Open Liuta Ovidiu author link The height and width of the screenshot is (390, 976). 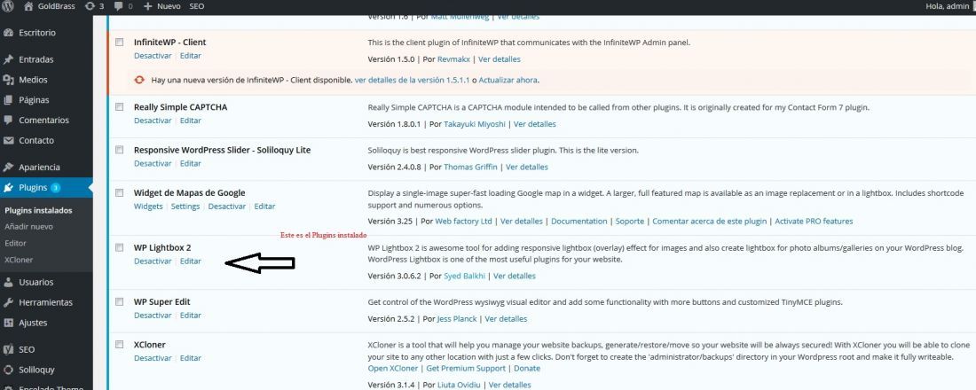pyautogui.click(x=459, y=385)
